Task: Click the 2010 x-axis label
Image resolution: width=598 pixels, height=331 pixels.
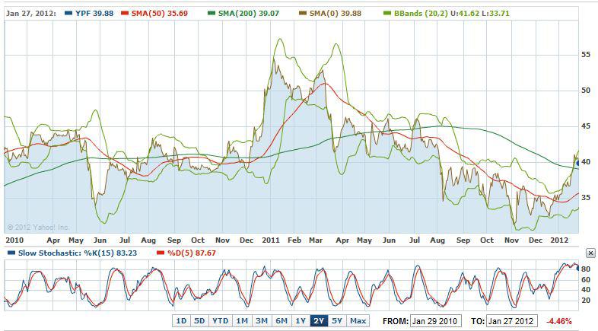Action: coord(14,240)
